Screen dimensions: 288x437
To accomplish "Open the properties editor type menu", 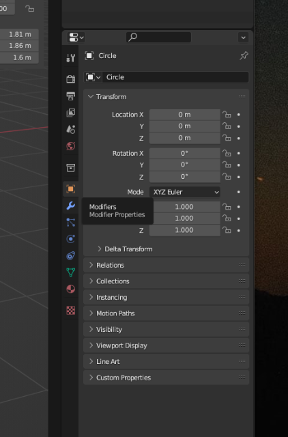I will (76, 38).
